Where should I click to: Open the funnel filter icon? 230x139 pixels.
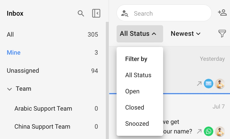point(222,34)
